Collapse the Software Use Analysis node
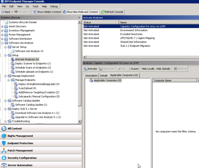Image resolution: width=199 pixels, height=168 pixels. tap(2, 43)
